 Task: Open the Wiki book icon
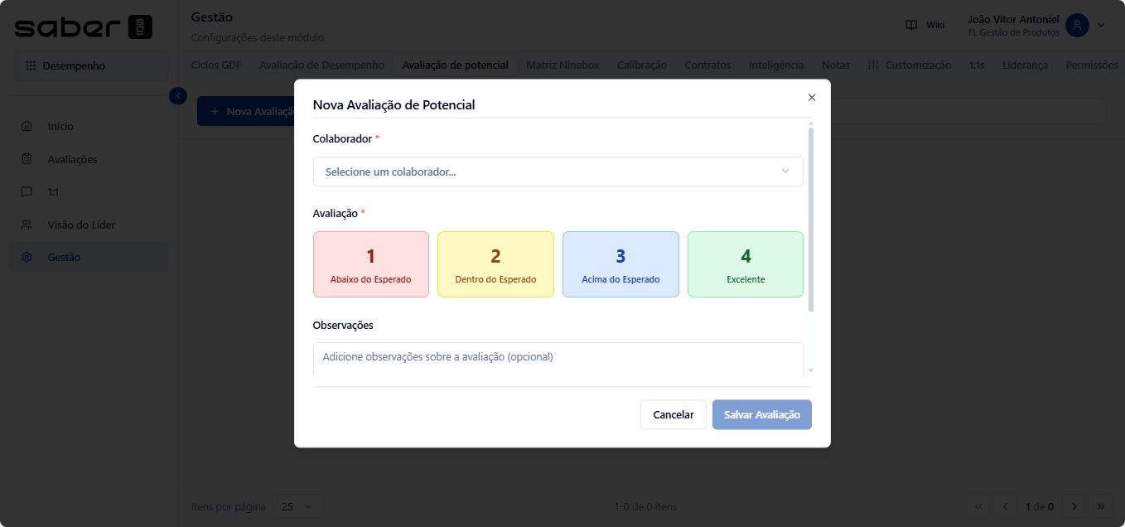(x=911, y=25)
